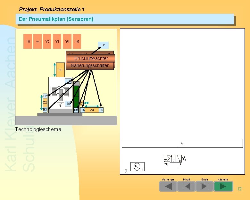The image size is (250, 200).
Task: Select the Y4 valve block
Action: click(67, 41)
